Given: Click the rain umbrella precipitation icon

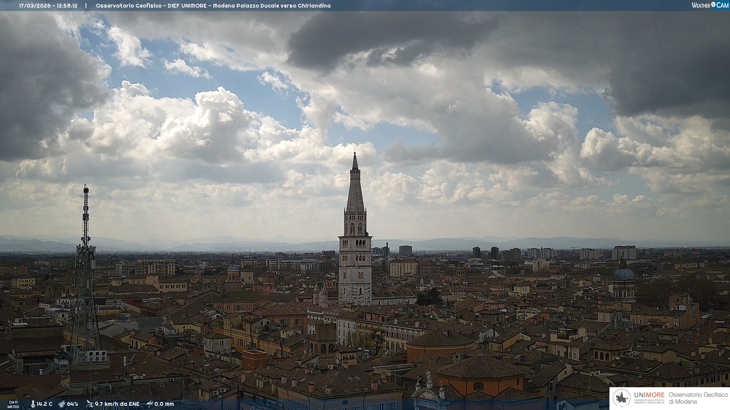Looking at the screenshot, I should click(150, 404).
